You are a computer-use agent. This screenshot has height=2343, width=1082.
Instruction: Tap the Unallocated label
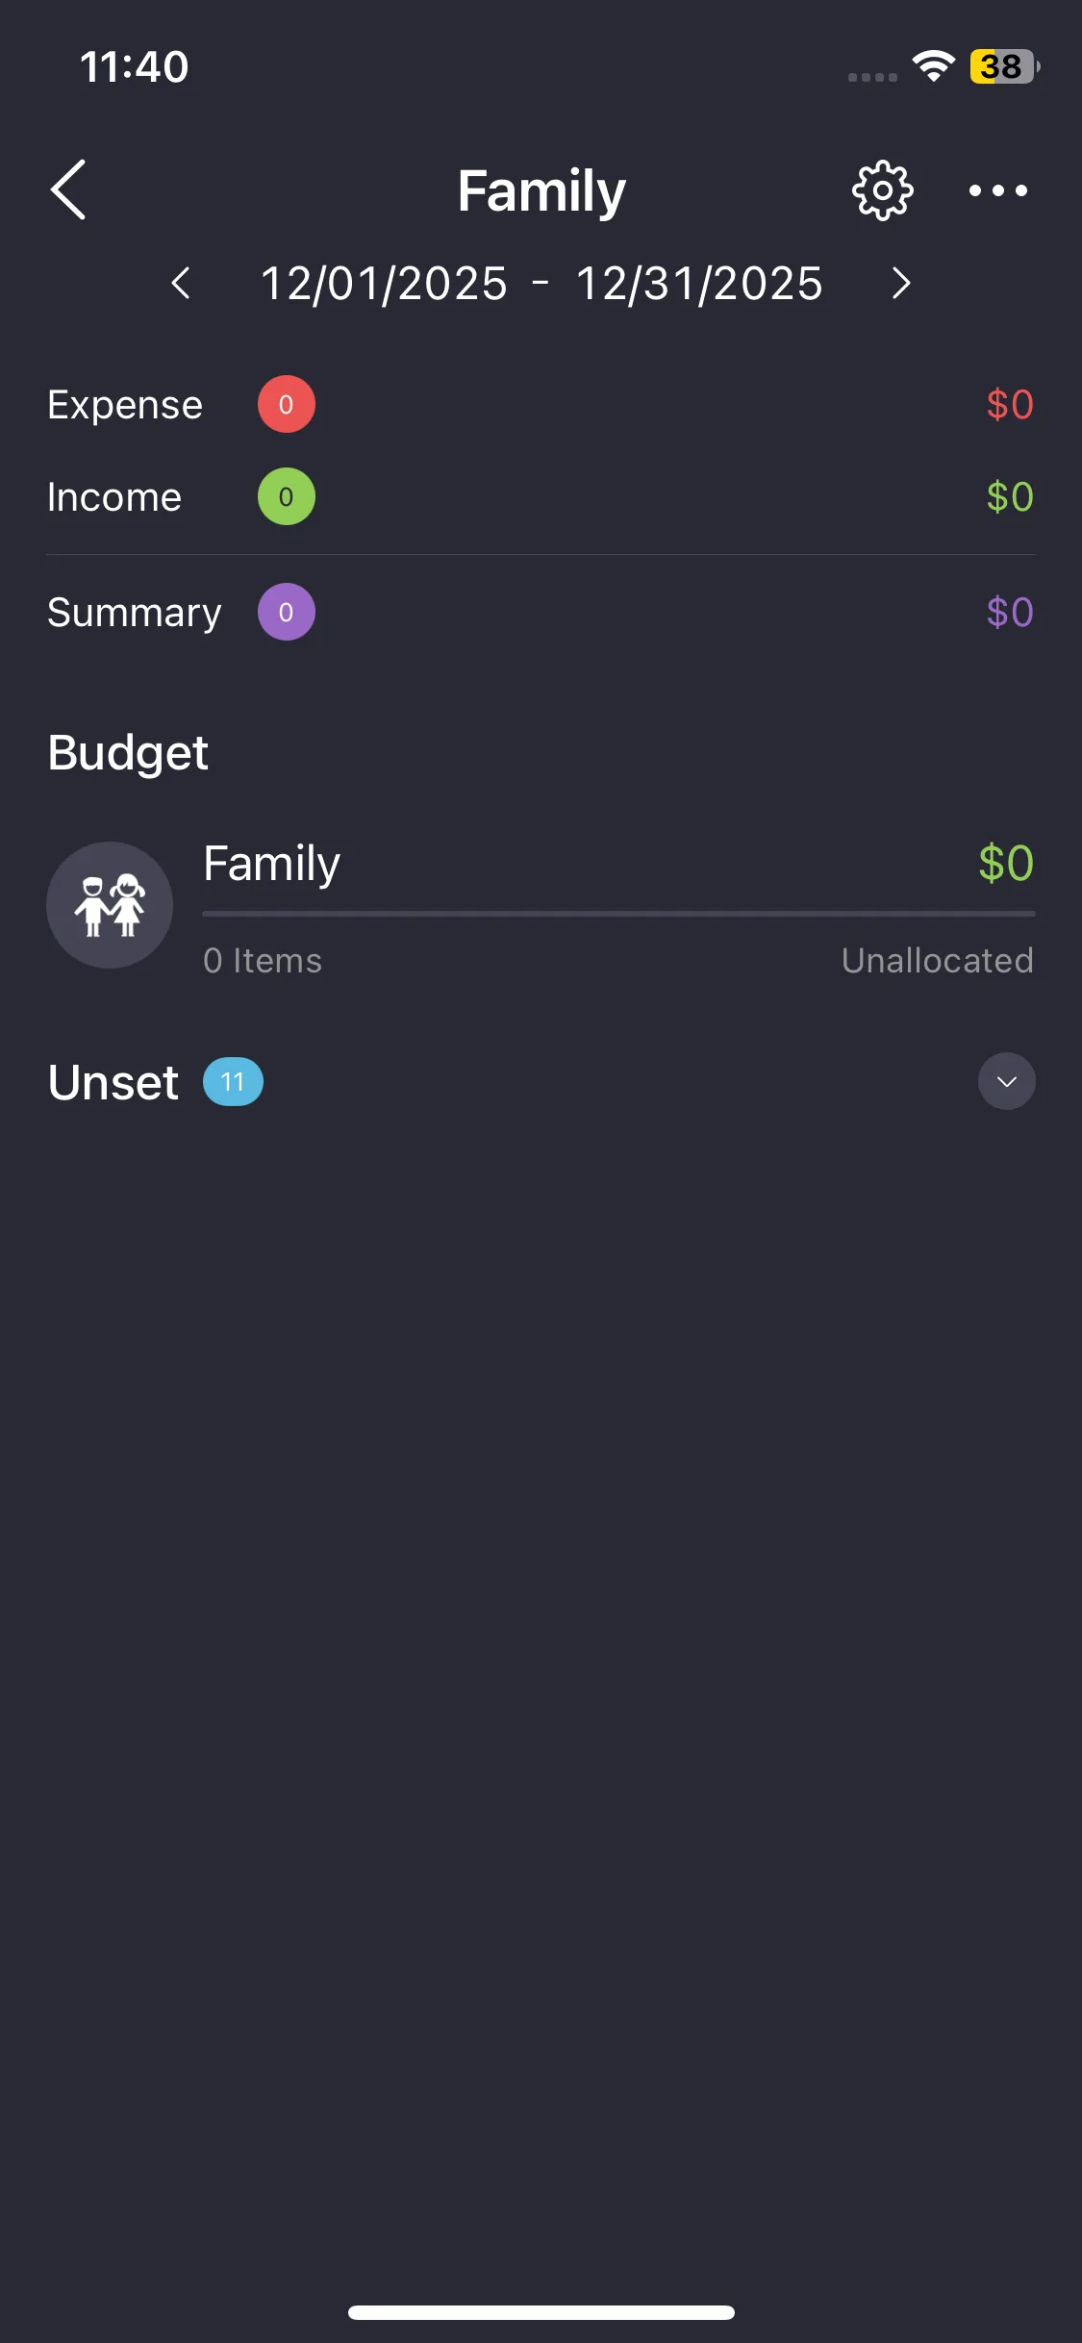point(937,961)
